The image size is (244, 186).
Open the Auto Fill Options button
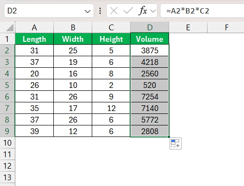(175, 143)
